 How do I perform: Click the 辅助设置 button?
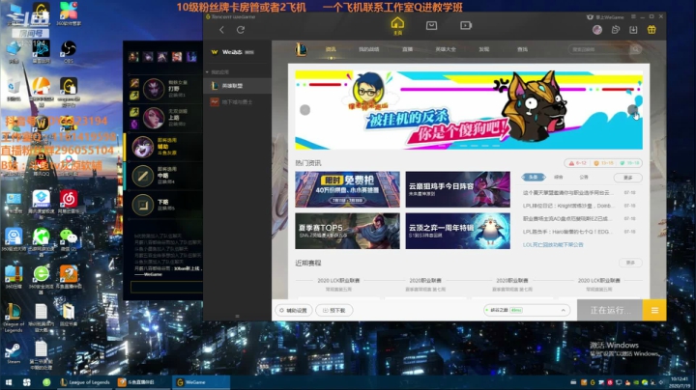[294, 310]
